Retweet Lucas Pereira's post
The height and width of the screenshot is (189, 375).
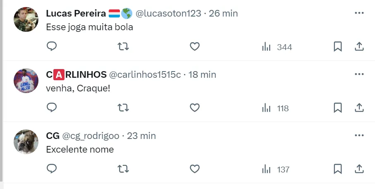tap(123, 47)
